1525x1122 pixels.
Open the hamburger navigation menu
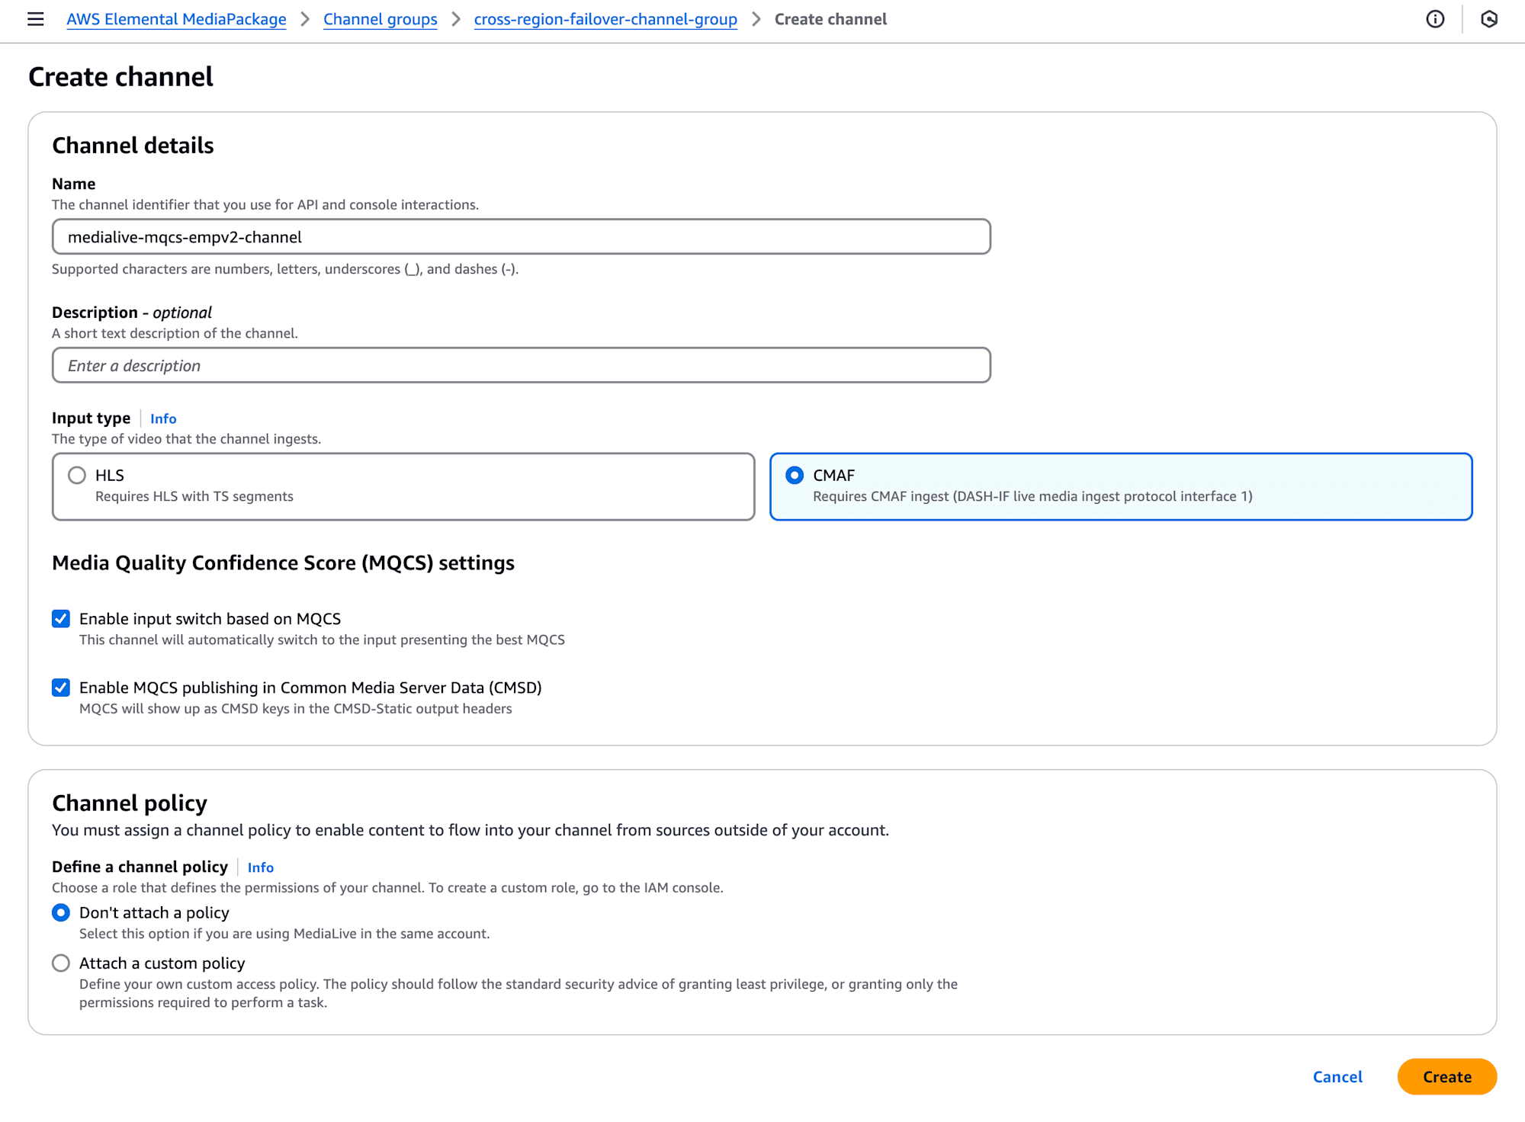(x=36, y=19)
